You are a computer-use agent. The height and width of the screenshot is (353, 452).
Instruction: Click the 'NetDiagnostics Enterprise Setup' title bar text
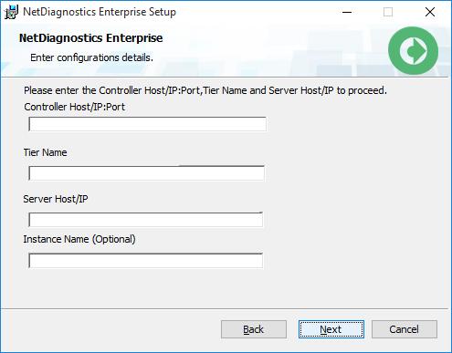coord(100,12)
